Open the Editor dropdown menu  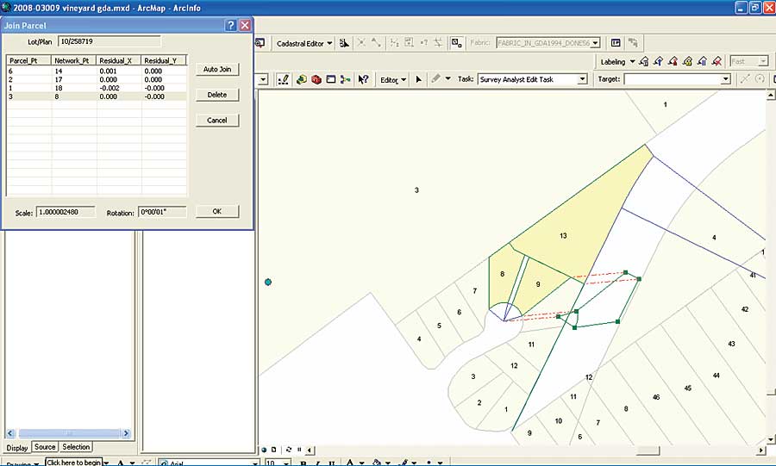click(x=393, y=79)
